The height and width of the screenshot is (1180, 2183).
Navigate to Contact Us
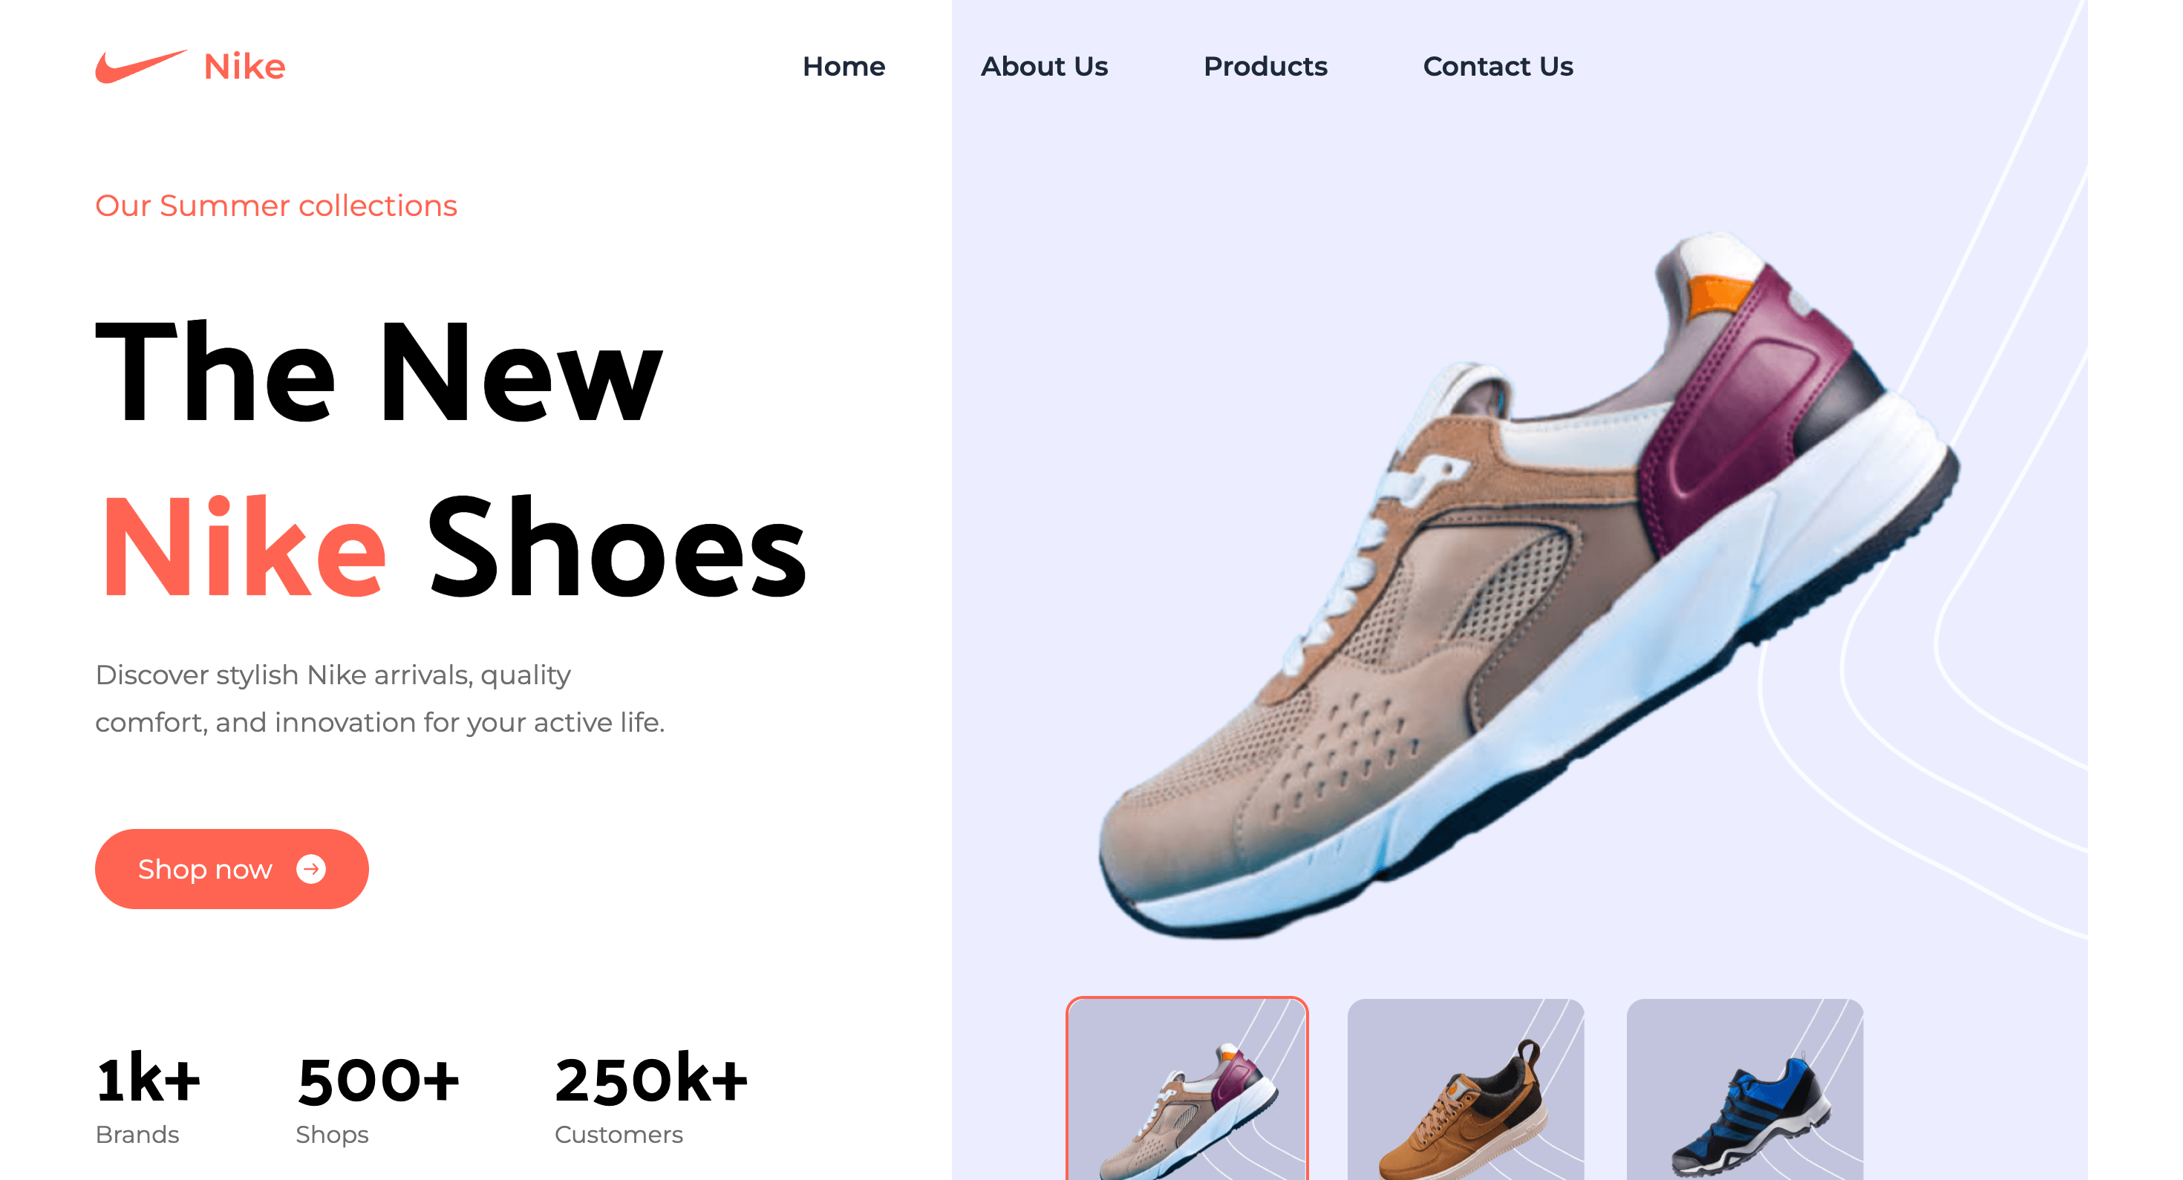click(x=1498, y=66)
